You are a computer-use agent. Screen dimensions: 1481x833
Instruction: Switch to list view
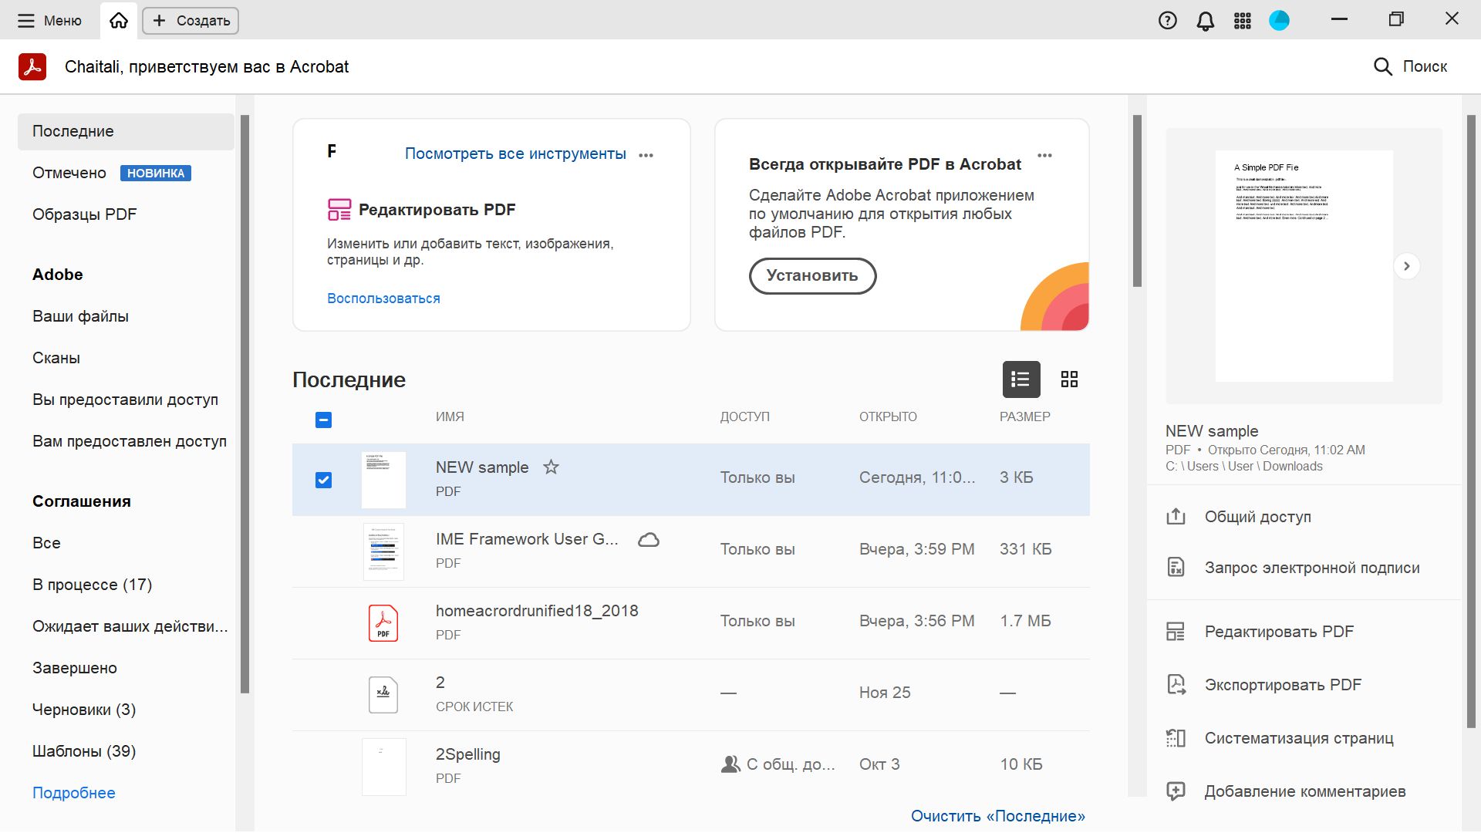click(x=1021, y=379)
